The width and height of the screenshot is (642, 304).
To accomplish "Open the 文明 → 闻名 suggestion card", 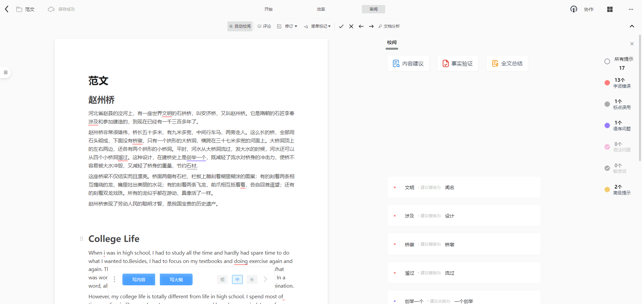I will pyautogui.click(x=464, y=187).
